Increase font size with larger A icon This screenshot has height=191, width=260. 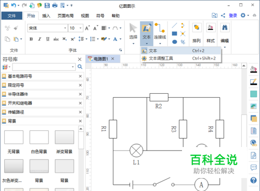(87, 28)
